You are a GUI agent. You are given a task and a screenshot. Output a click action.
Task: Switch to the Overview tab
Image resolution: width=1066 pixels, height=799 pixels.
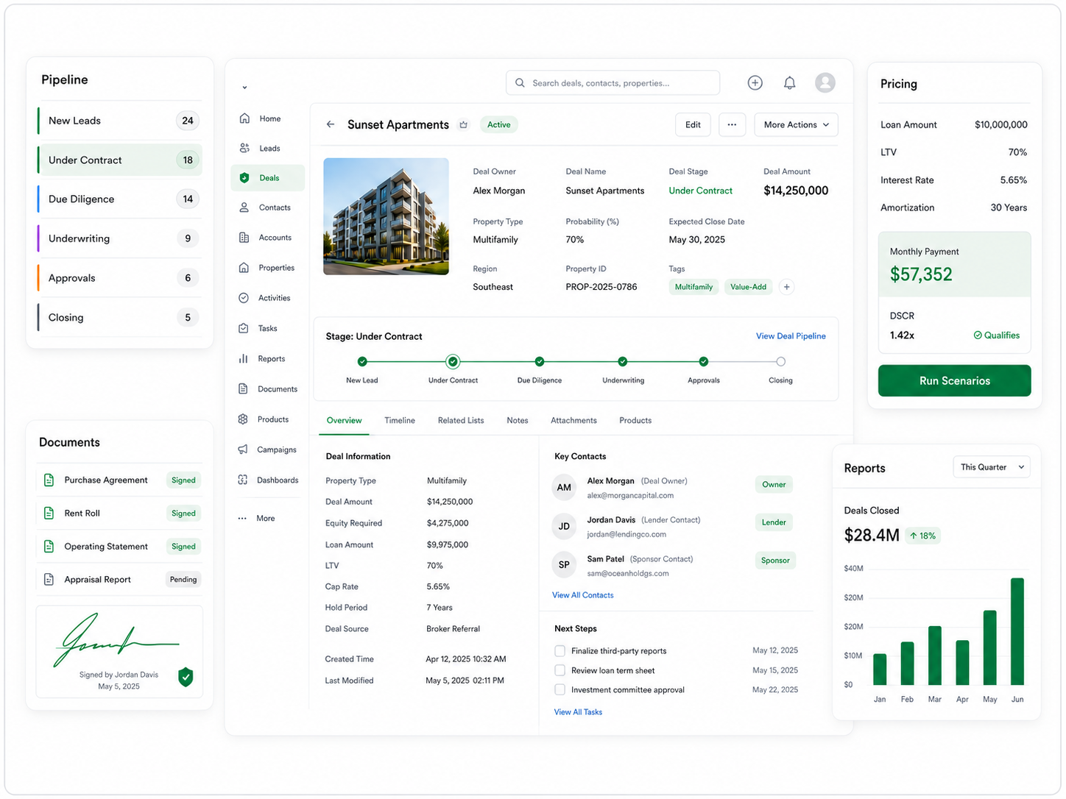pyautogui.click(x=344, y=421)
